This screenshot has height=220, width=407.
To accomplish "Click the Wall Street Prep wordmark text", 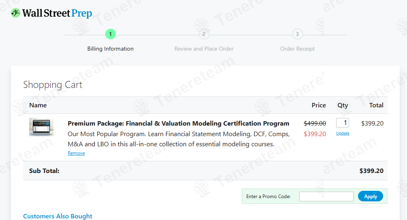I will 57,13.
